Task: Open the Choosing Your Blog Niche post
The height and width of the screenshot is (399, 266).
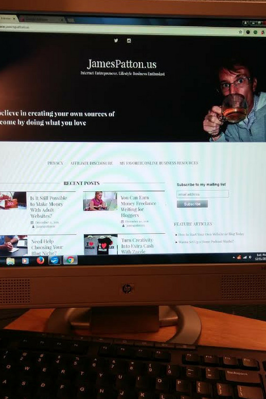Action: [x=47, y=247]
